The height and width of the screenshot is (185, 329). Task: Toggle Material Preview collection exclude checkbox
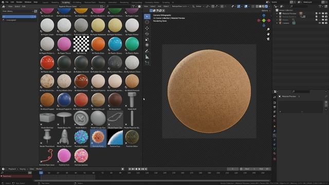[317, 13]
